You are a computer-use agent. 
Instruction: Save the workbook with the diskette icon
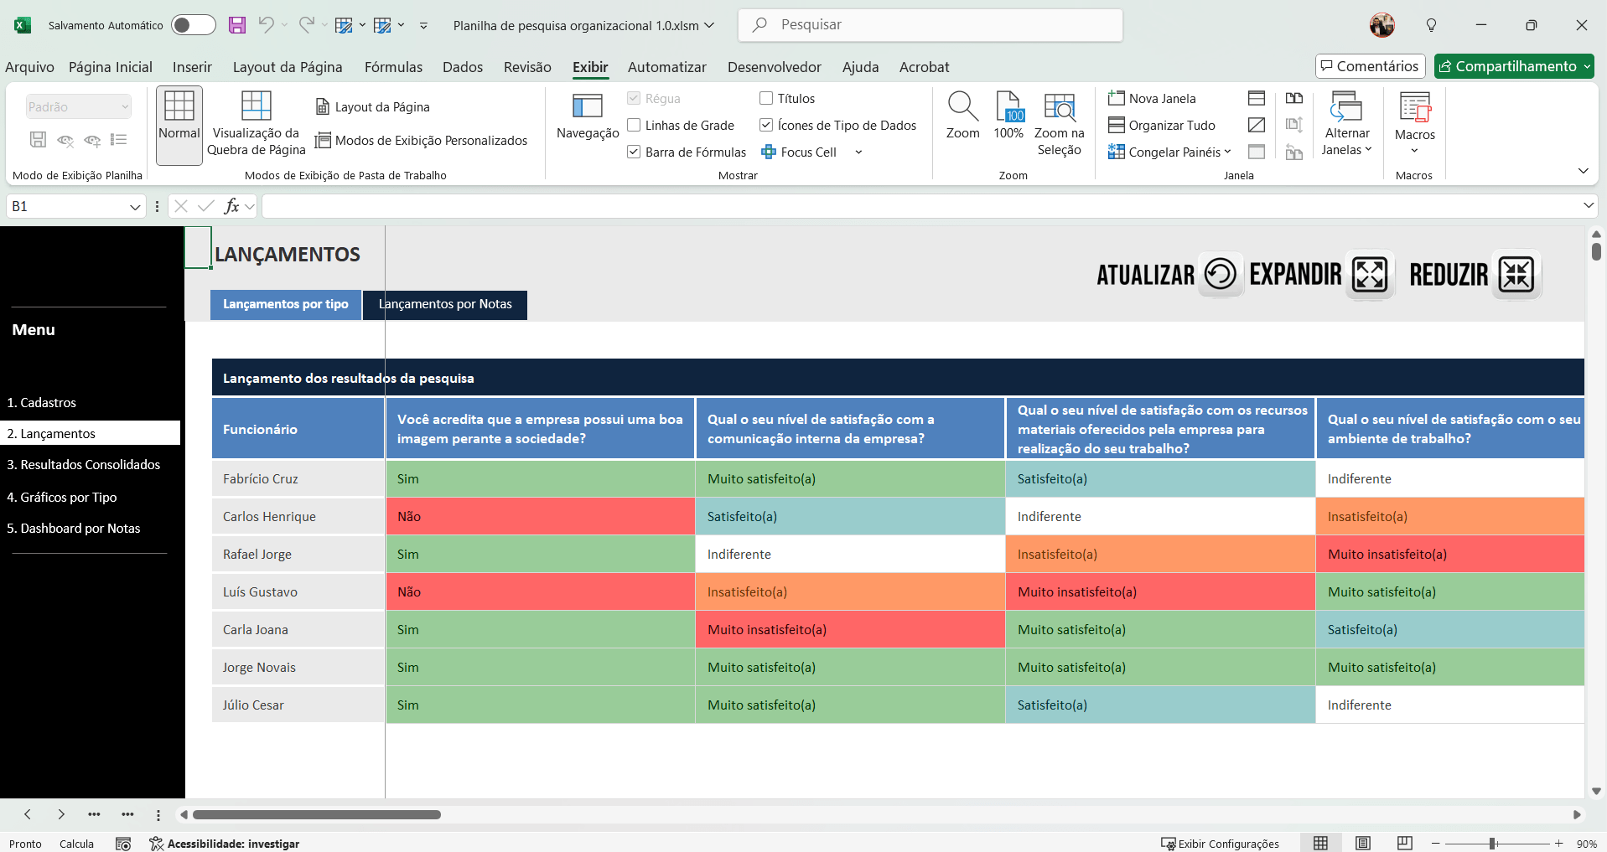click(x=237, y=25)
